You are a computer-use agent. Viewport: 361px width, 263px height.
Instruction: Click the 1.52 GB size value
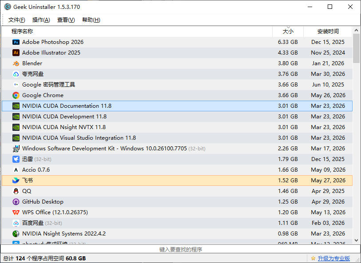[x=288, y=181]
